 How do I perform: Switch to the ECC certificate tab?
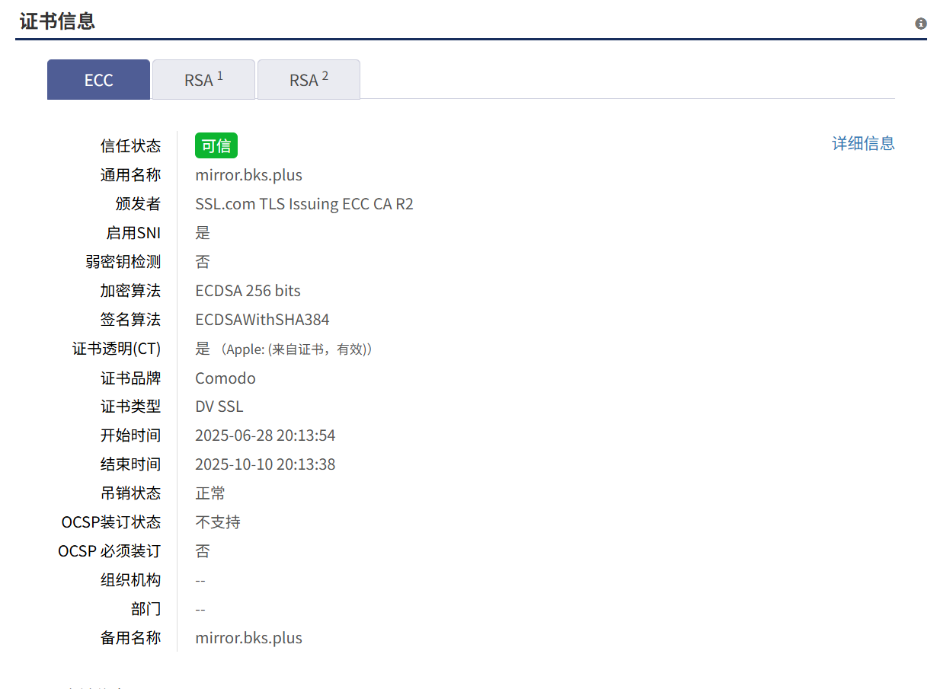98,80
